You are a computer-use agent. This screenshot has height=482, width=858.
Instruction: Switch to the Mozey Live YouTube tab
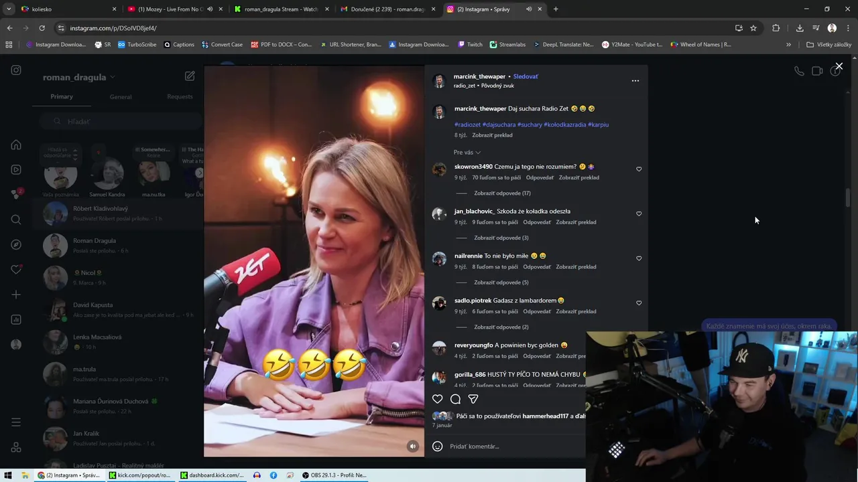[x=176, y=9]
